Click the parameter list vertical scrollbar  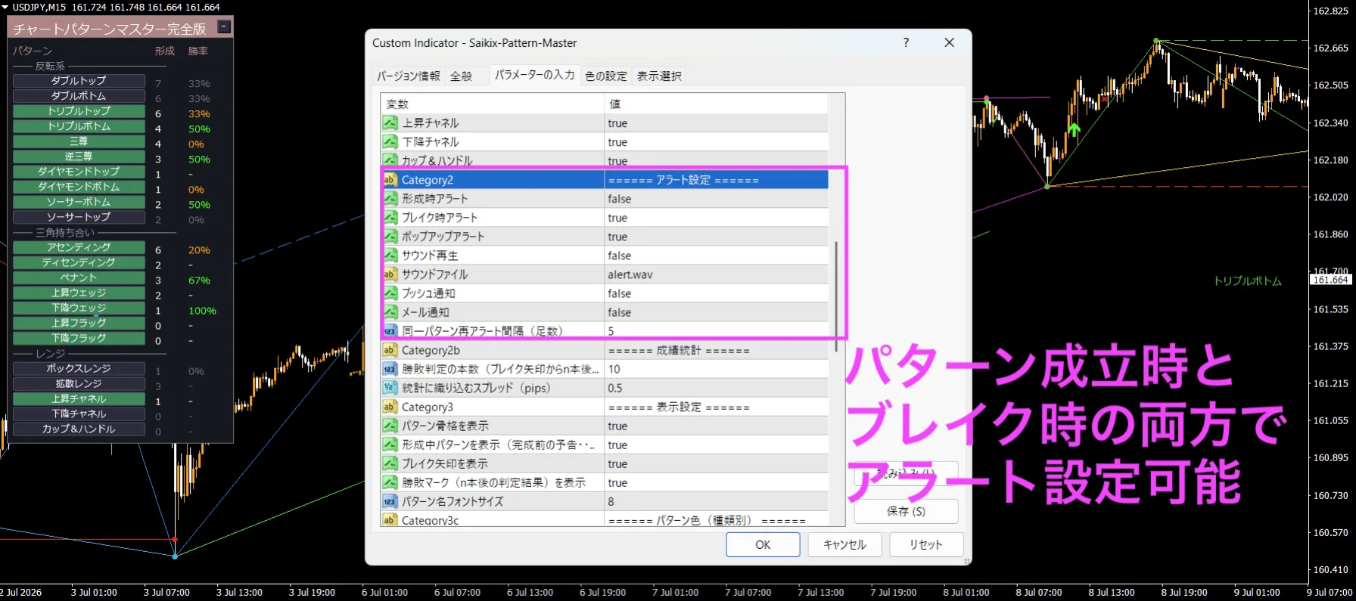(x=836, y=296)
